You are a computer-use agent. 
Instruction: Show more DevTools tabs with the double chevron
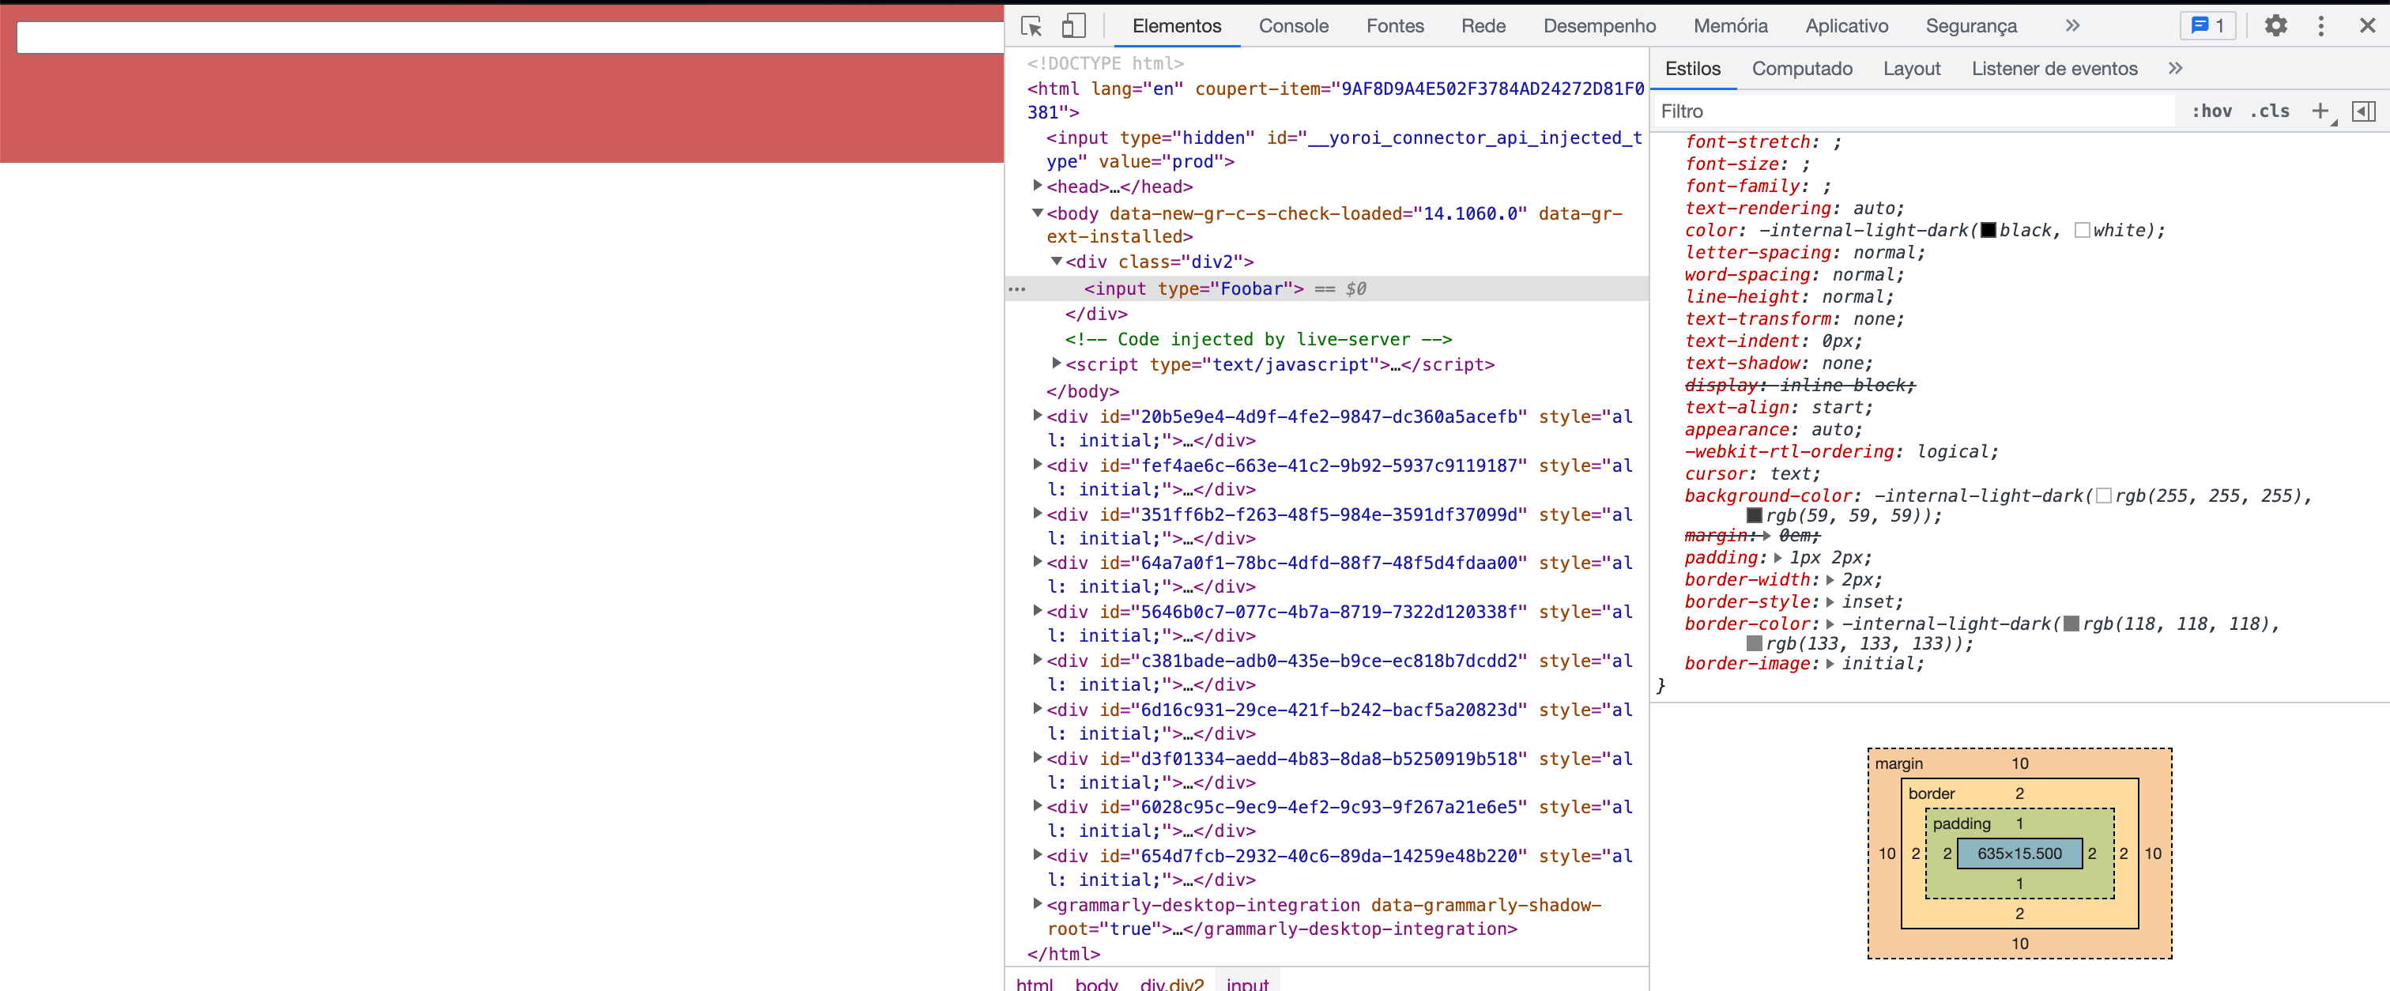click(x=2071, y=26)
